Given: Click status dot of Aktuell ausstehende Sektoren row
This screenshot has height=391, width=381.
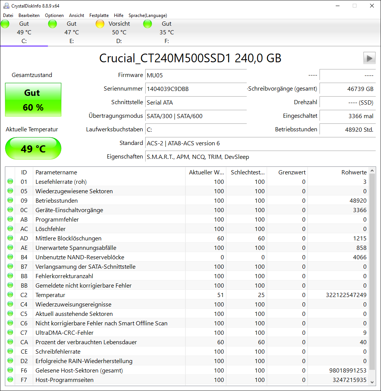Looking at the screenshot, I should pyautogui.click(x=10, y=314).
